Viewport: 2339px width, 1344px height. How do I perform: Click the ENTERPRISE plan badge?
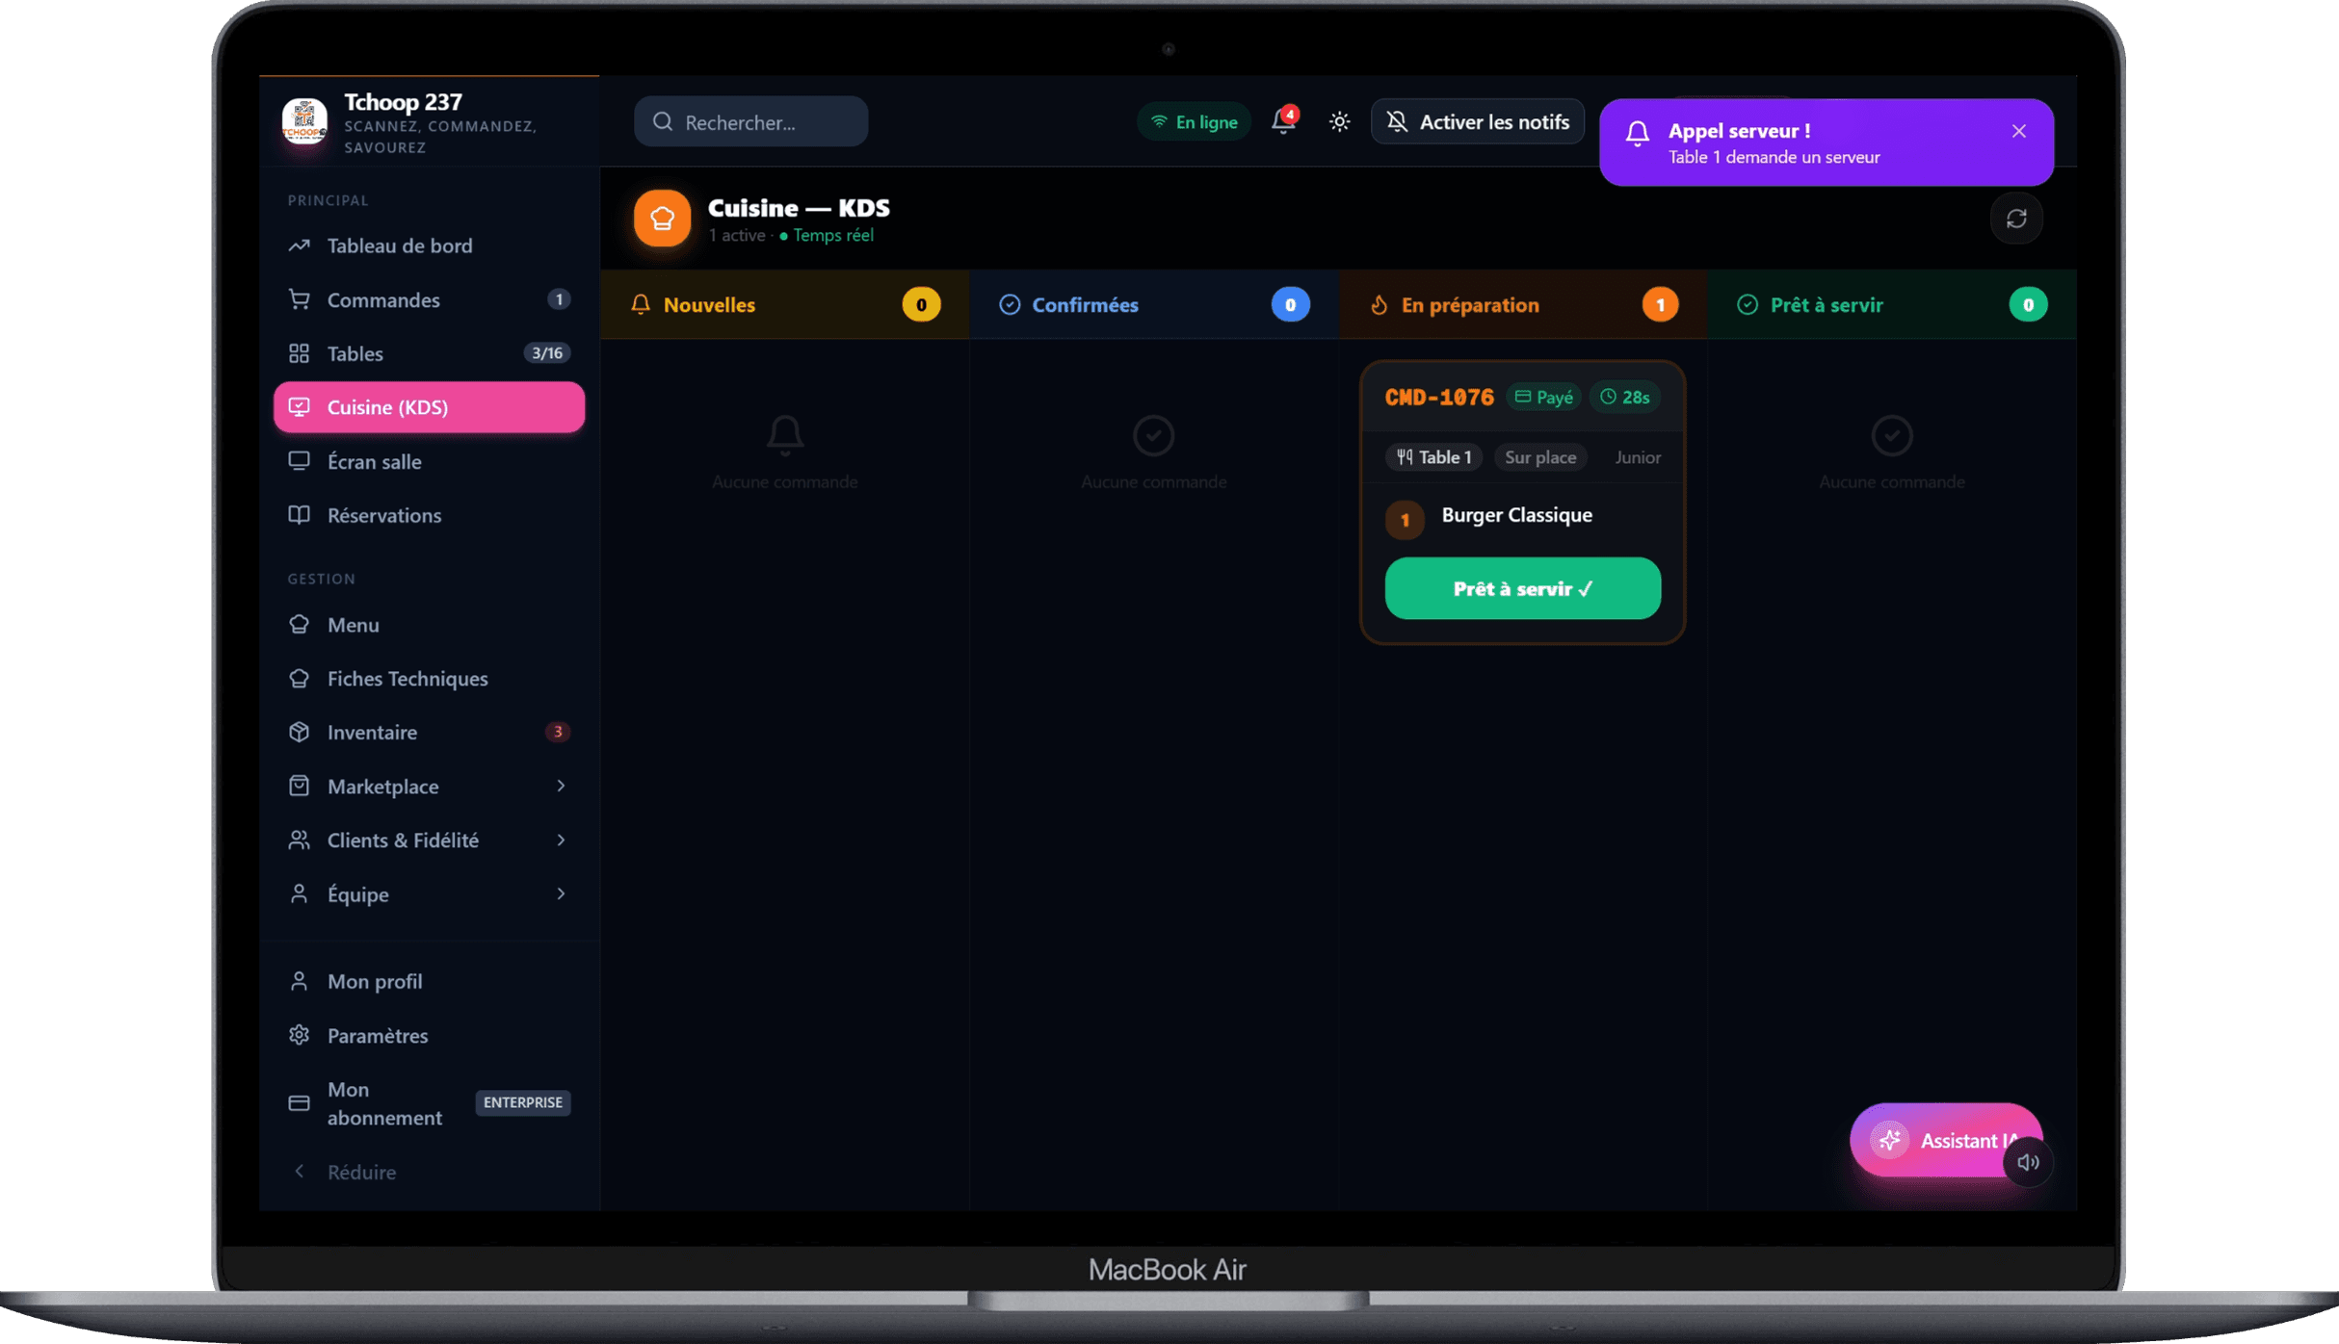point(523,1102)
